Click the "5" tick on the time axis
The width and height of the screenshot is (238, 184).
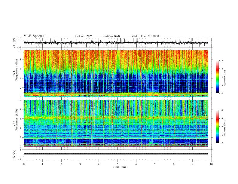pos(117,164)
